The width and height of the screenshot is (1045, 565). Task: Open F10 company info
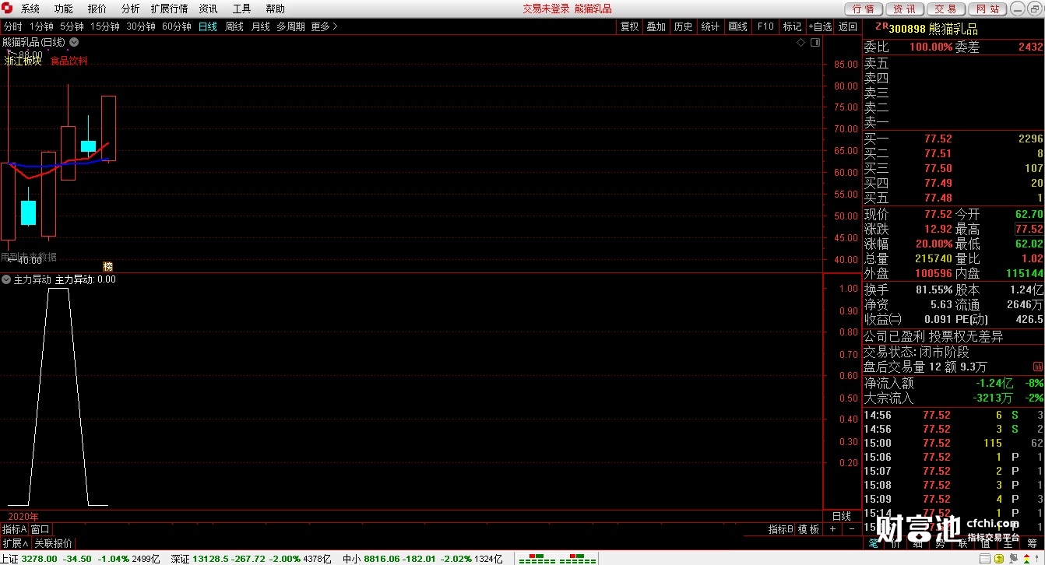click(x=765, y=26)
